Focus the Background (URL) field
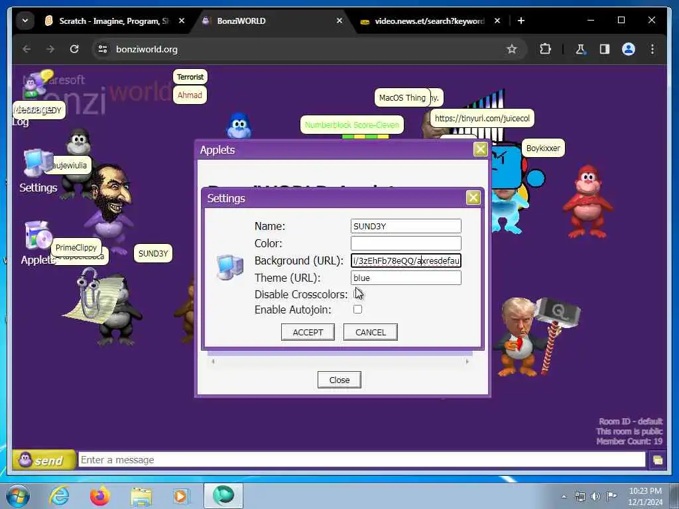Screen dimensions: 679x509 (406, 260)
